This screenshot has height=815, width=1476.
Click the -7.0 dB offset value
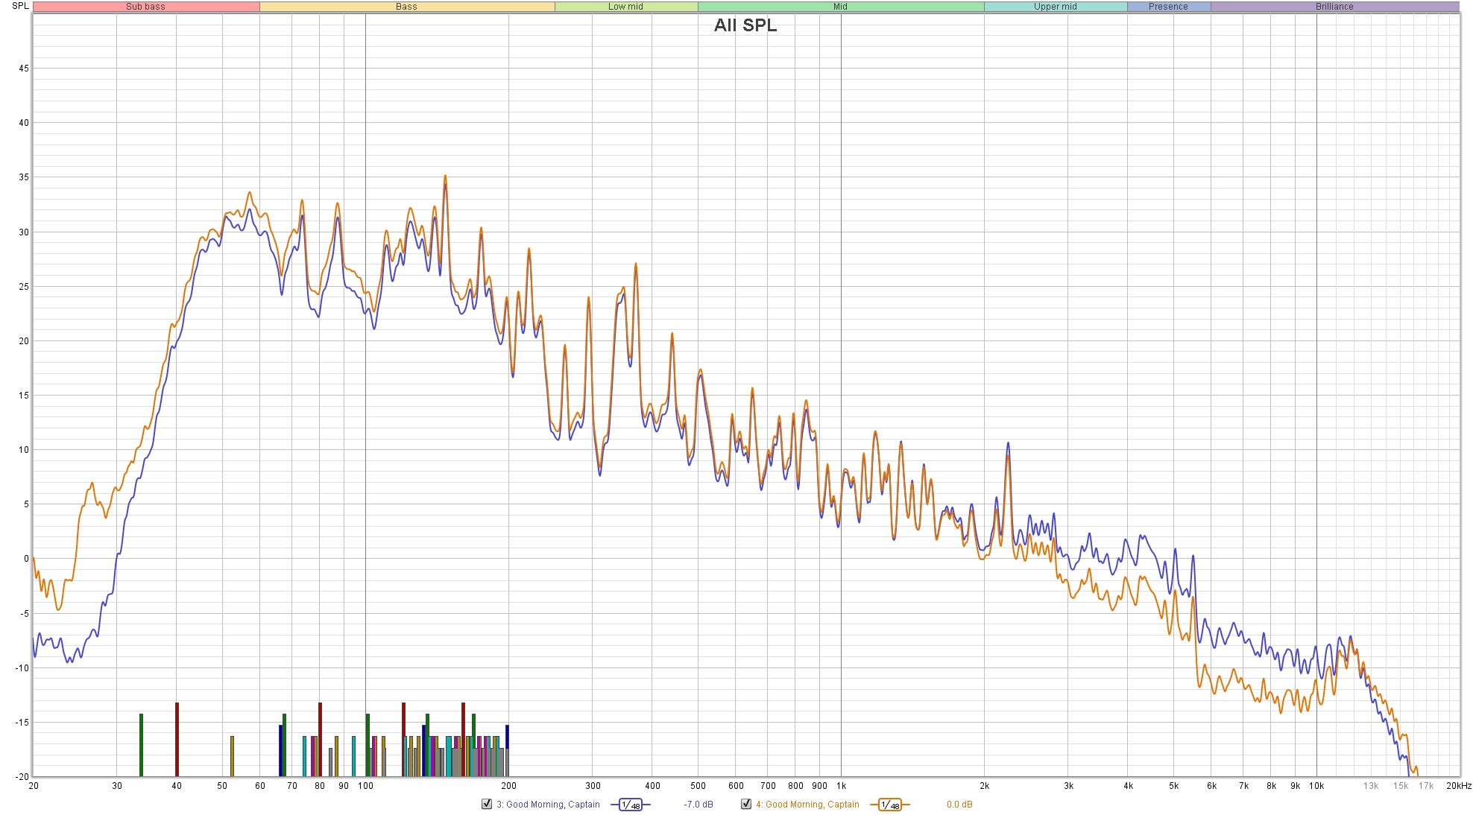[x=698, y=805]
